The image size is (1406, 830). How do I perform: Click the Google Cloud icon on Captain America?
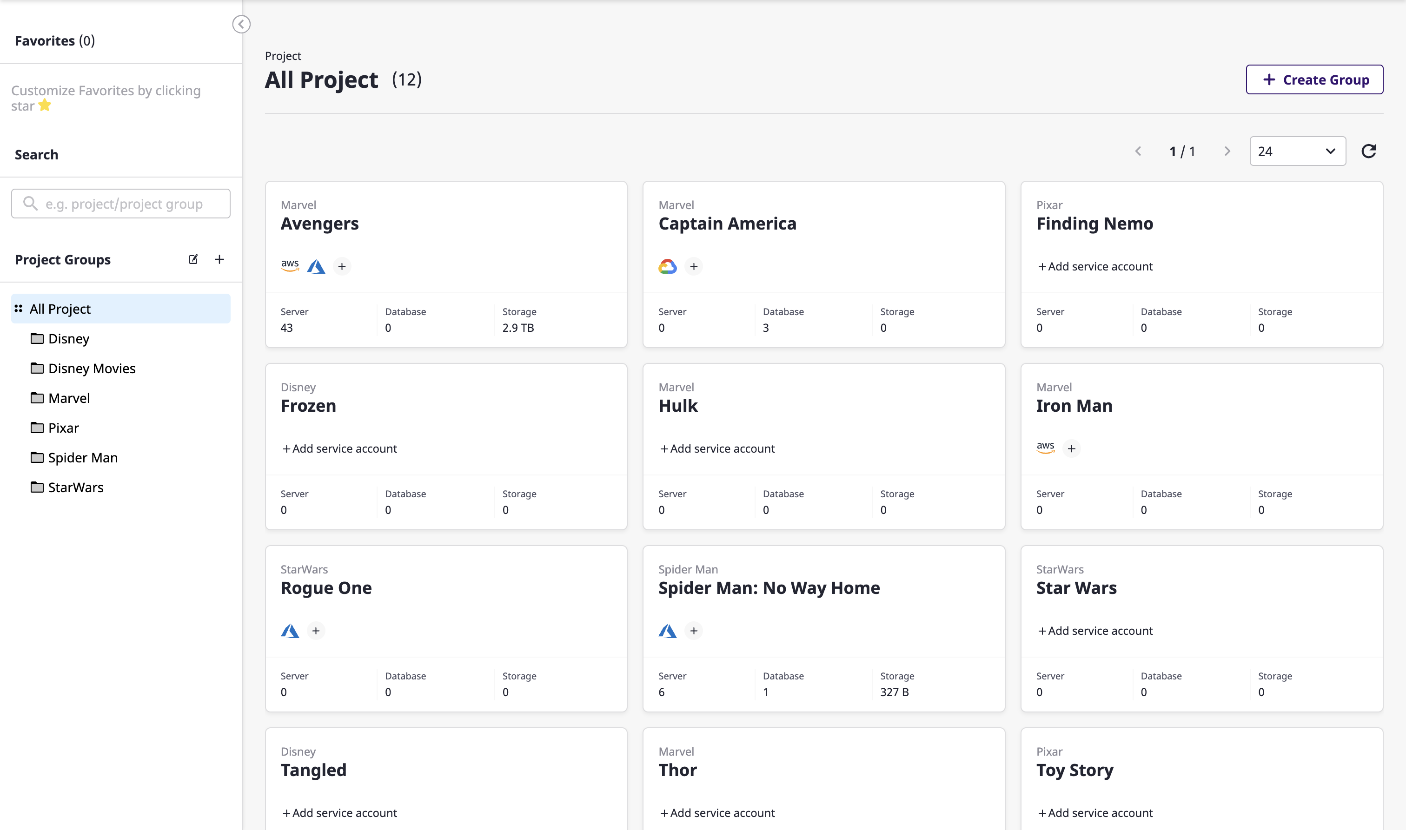tap(667, 266)
